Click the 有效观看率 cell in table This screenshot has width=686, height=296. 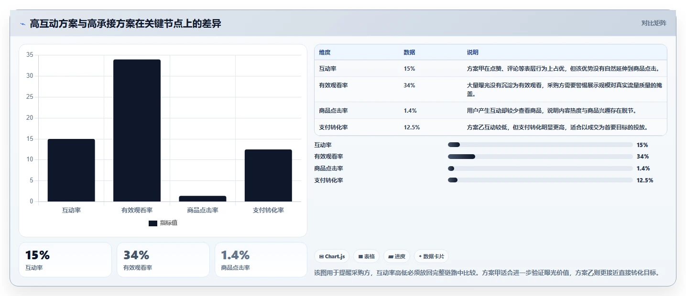click(x=333, y=85)
